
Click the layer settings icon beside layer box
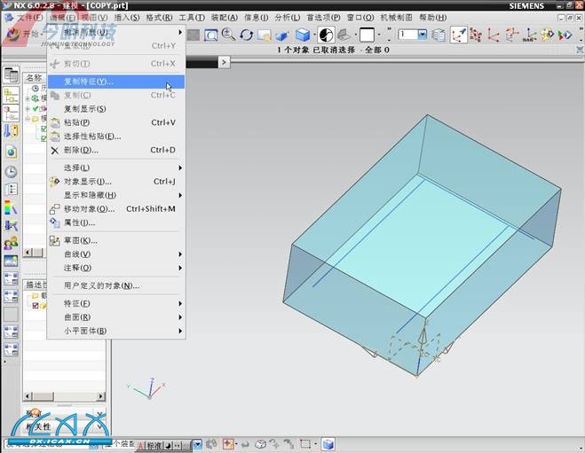pyautogui.click(x=439, y=35)
